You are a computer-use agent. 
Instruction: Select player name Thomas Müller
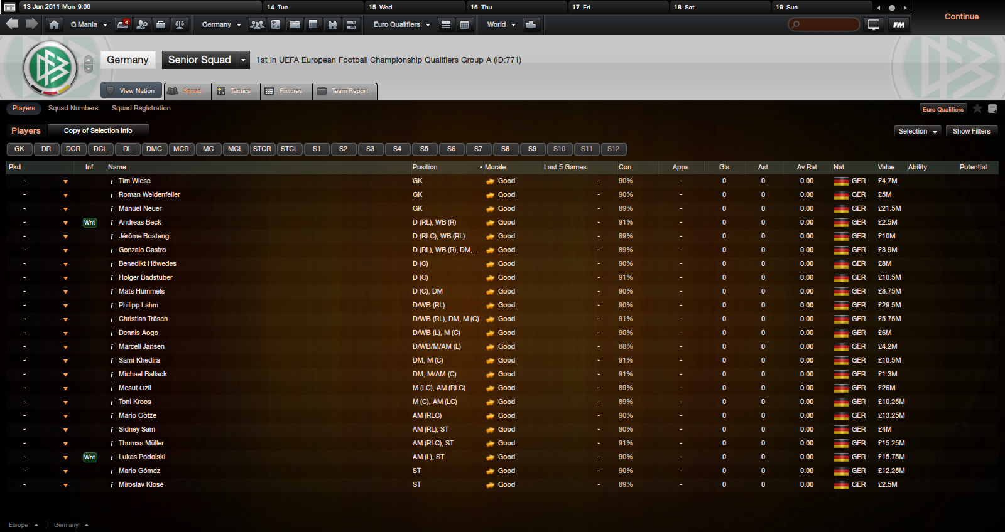pos(141,444)
